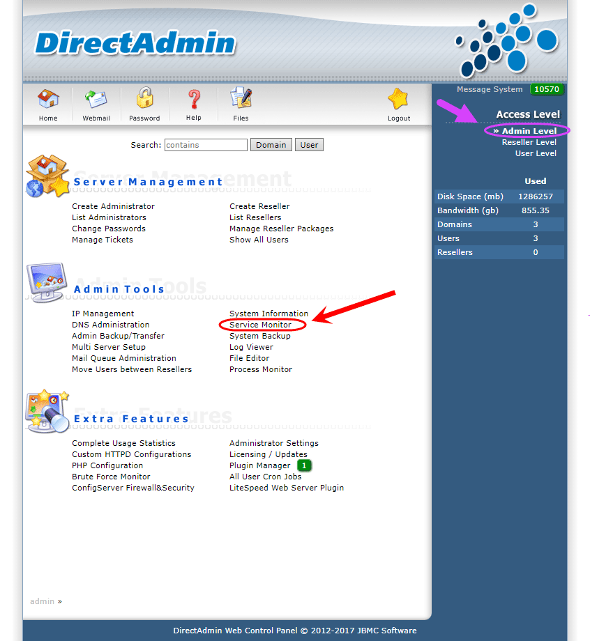Open Licensing / Updates
This screenshot has height=641, width=590.
point(268,454)
